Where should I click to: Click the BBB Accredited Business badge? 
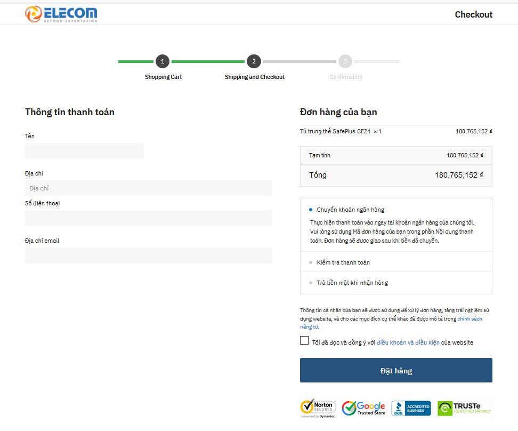[411, 408]
